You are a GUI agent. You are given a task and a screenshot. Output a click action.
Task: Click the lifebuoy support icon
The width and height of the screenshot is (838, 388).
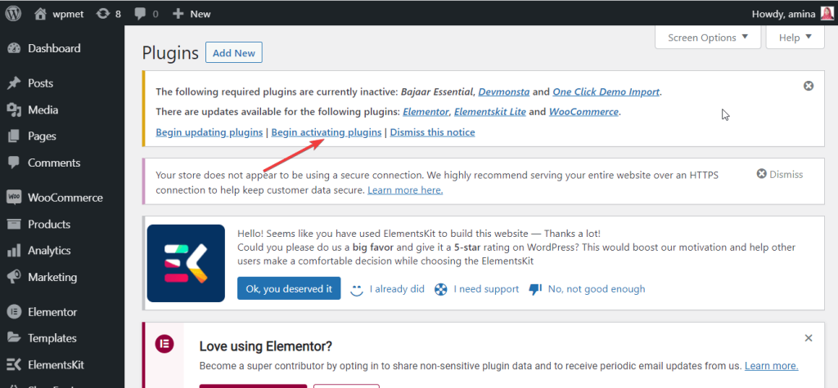[440, 289]
